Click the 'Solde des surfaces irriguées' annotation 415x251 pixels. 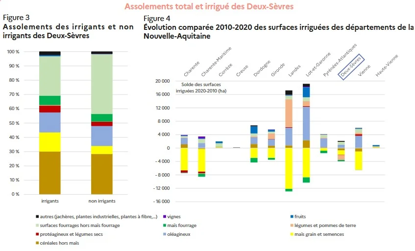[201, 88]
